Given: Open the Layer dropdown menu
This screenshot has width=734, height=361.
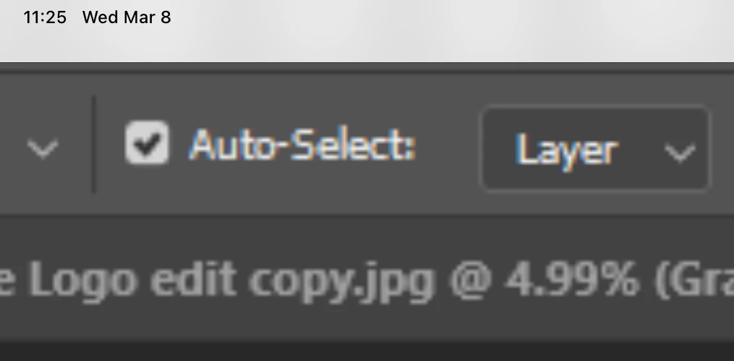Looking at the screenshot, I should 596,148.
